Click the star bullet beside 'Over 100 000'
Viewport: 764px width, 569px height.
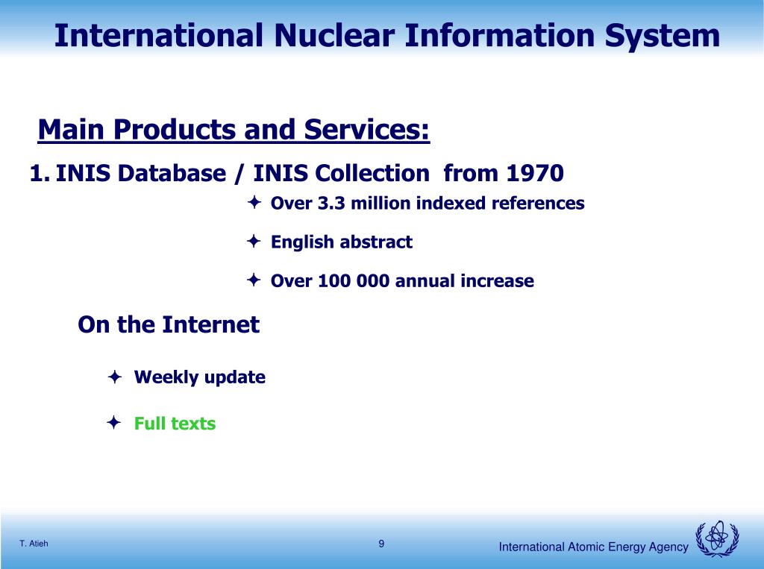click(x=254, y=280)
